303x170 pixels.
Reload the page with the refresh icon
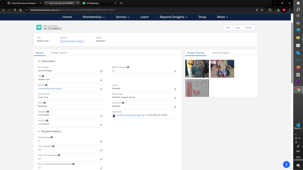point(15,10)
